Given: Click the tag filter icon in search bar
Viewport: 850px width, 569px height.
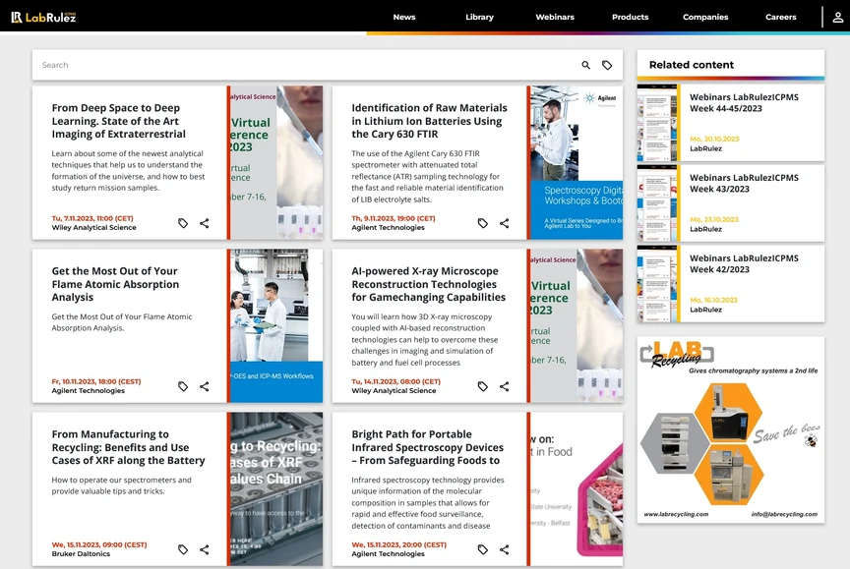Looking at the screenshot, I should (x=607, y=65).
